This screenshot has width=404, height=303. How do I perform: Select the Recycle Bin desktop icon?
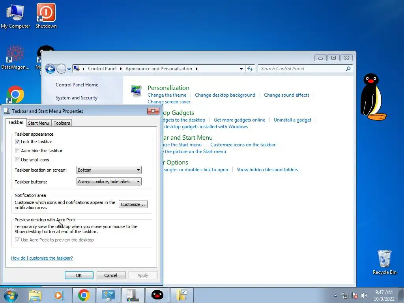point(384,262)
